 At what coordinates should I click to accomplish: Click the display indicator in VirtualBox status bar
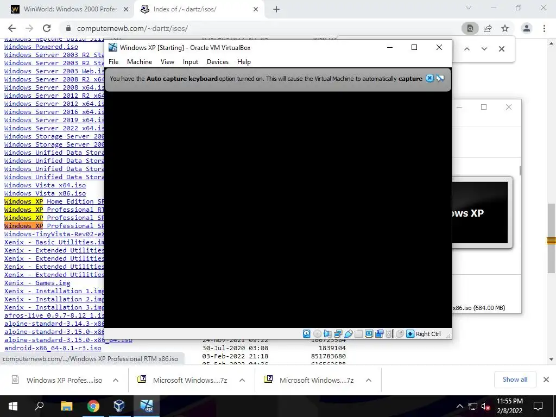pyautogui.click(x=369, y=334)
